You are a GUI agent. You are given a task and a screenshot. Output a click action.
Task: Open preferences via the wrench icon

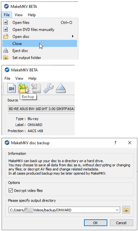tap(48, 88)
